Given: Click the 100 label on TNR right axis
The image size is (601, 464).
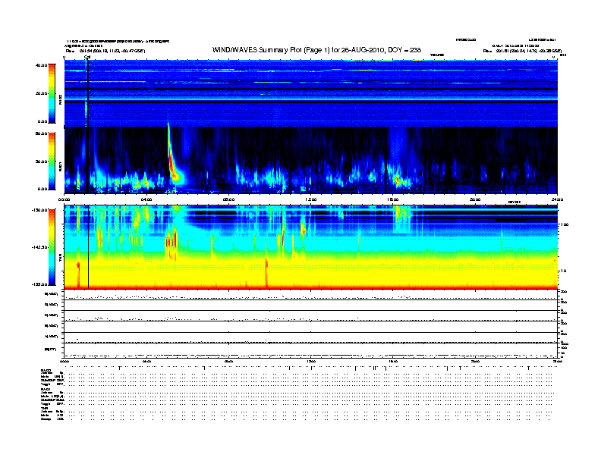Looking at the screenshot, I should [x=565, y=224].
